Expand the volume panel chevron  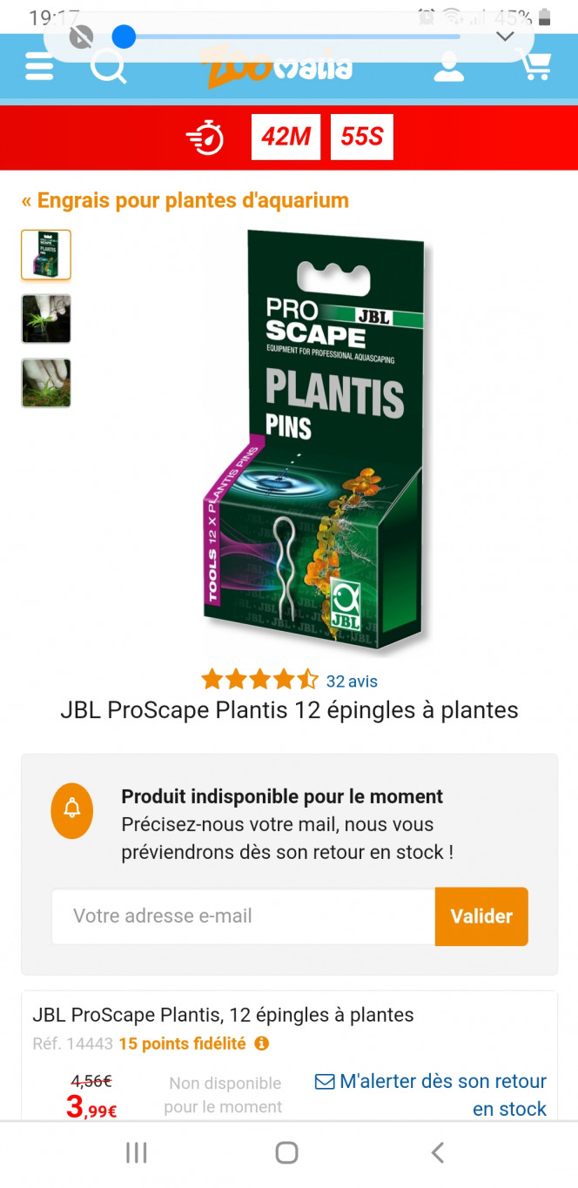tap(505, 37)
